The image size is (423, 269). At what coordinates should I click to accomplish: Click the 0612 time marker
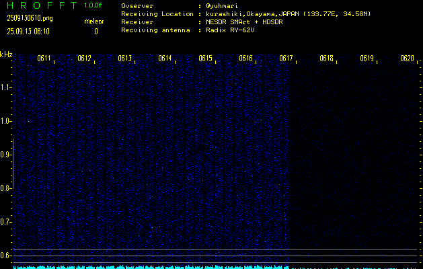[x=84, y=59]
